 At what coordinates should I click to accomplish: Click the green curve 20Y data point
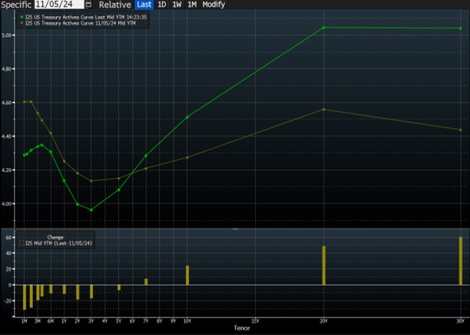tap(323, 28)
